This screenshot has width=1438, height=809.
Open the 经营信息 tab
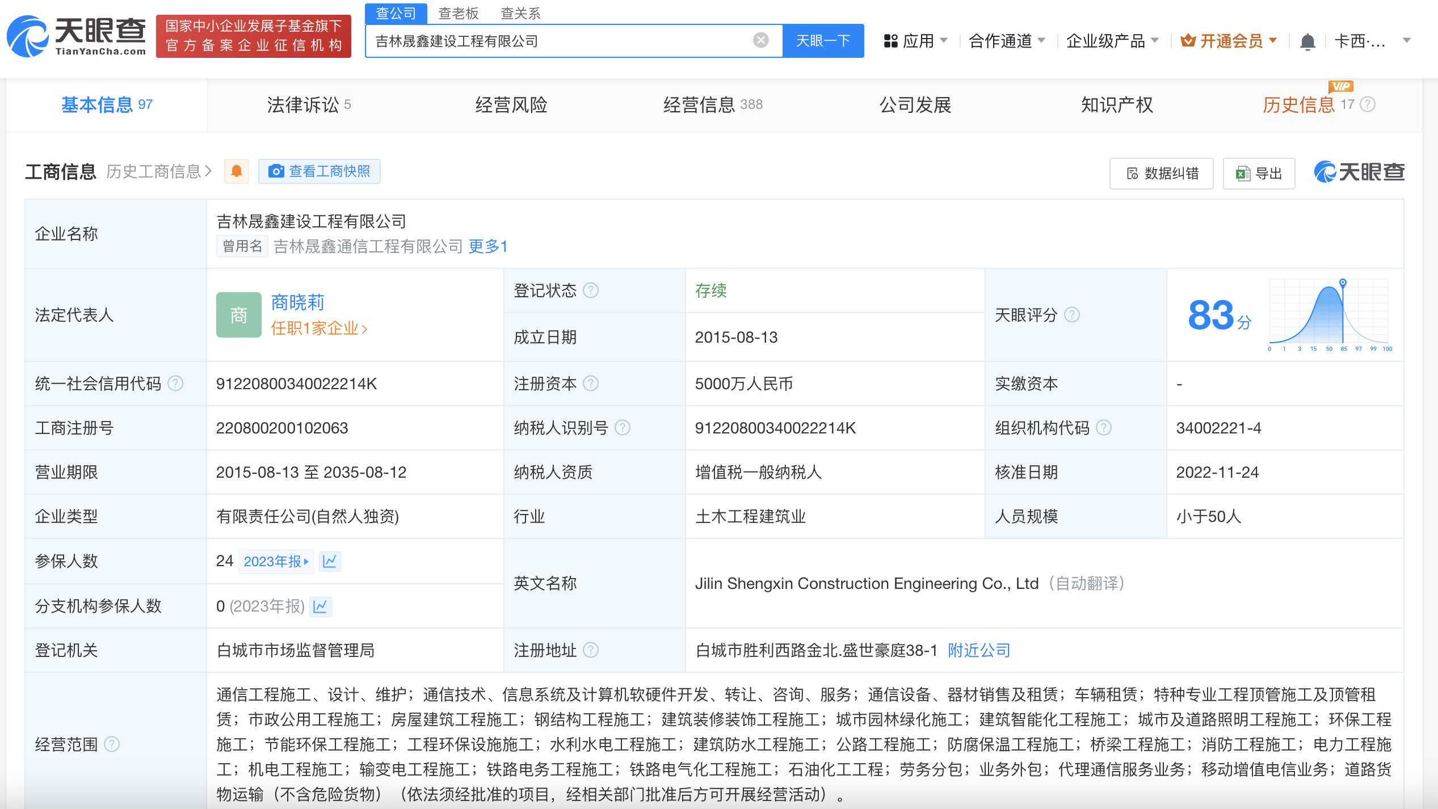point(713,105)
